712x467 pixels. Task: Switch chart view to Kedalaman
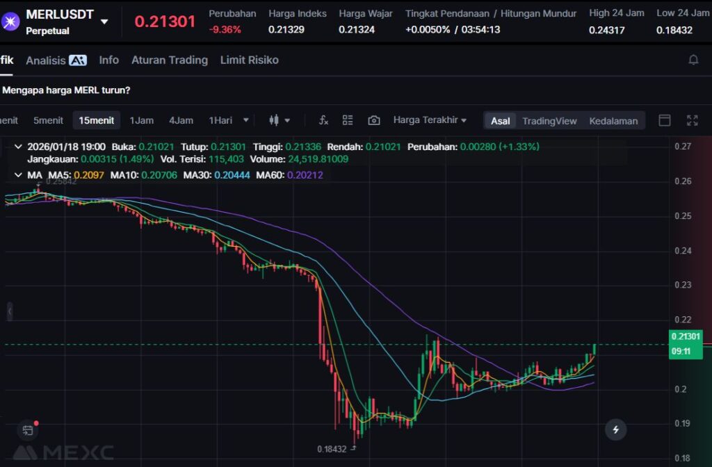tap(613, 121)
